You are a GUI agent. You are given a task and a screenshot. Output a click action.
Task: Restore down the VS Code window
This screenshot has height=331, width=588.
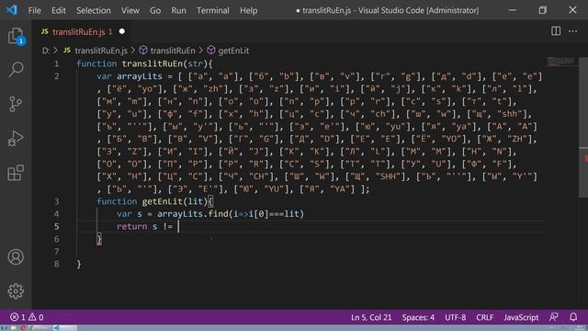543,10
